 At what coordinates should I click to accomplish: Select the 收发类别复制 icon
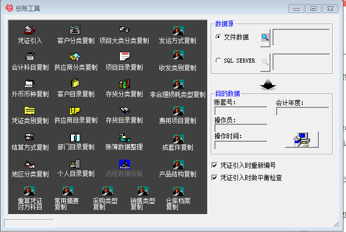[178, 55]
